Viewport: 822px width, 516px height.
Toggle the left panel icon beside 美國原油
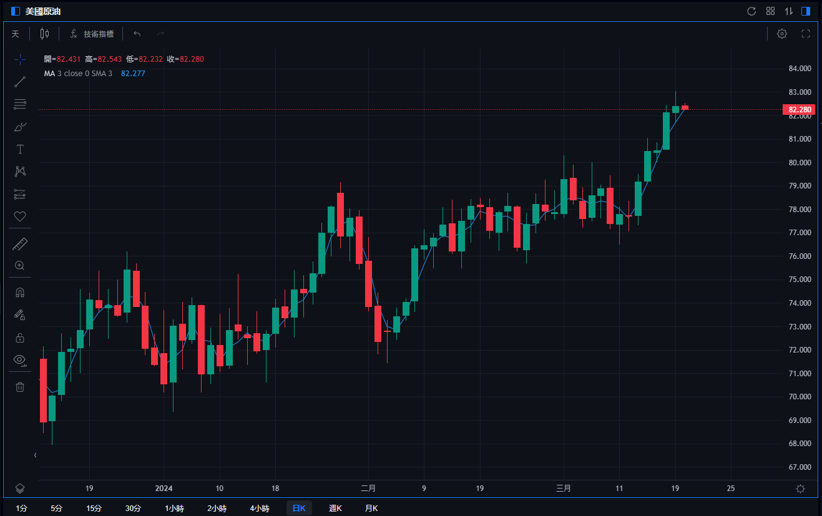16,11
